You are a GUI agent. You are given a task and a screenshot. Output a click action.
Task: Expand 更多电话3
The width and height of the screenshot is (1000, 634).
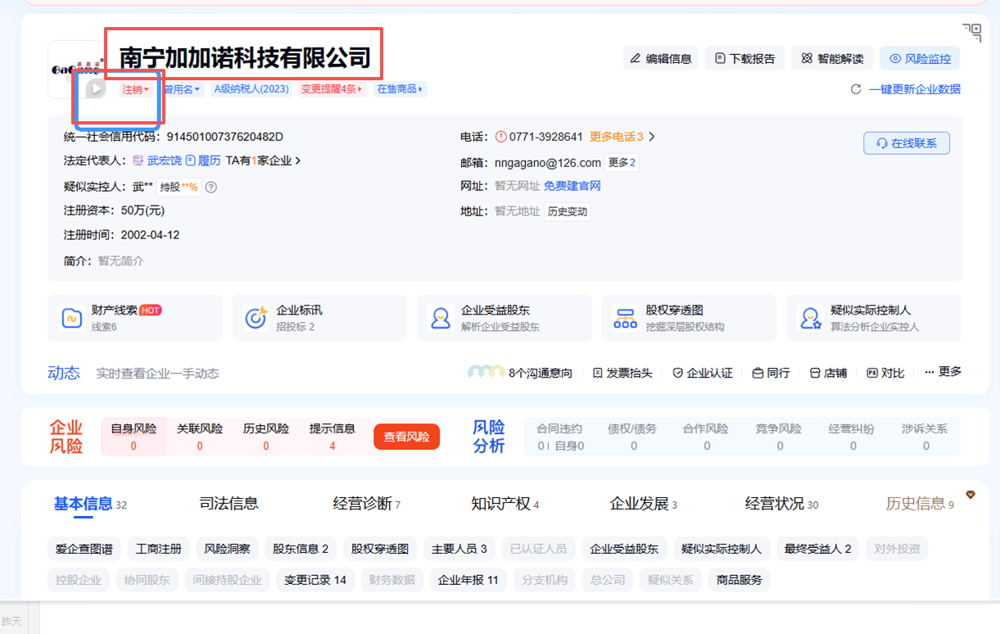click(x=622, y=137)
